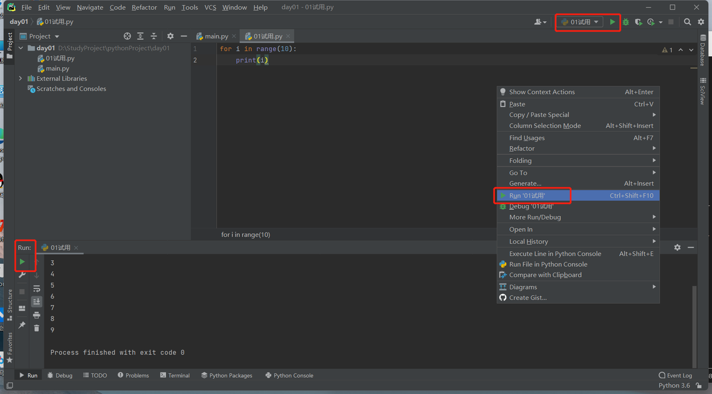Toggle soft-wrap in Run output
712x394 pixels.
point(37,288)
